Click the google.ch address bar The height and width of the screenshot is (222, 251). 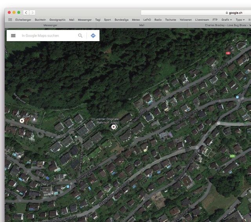(x=196, y=13)
